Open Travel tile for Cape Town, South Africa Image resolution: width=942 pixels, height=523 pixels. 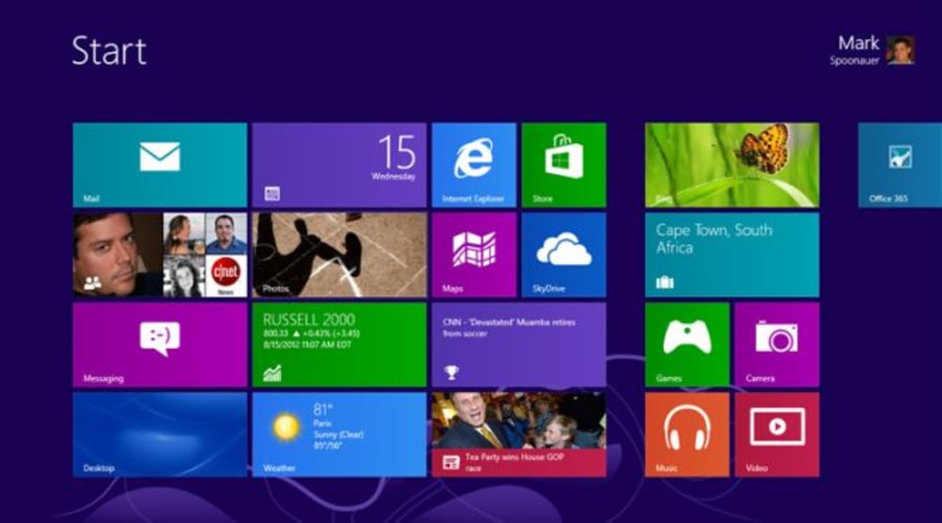732,254
